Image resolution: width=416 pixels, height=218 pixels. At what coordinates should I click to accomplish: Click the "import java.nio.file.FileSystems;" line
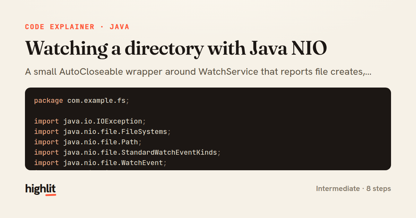tap(103, 132)
